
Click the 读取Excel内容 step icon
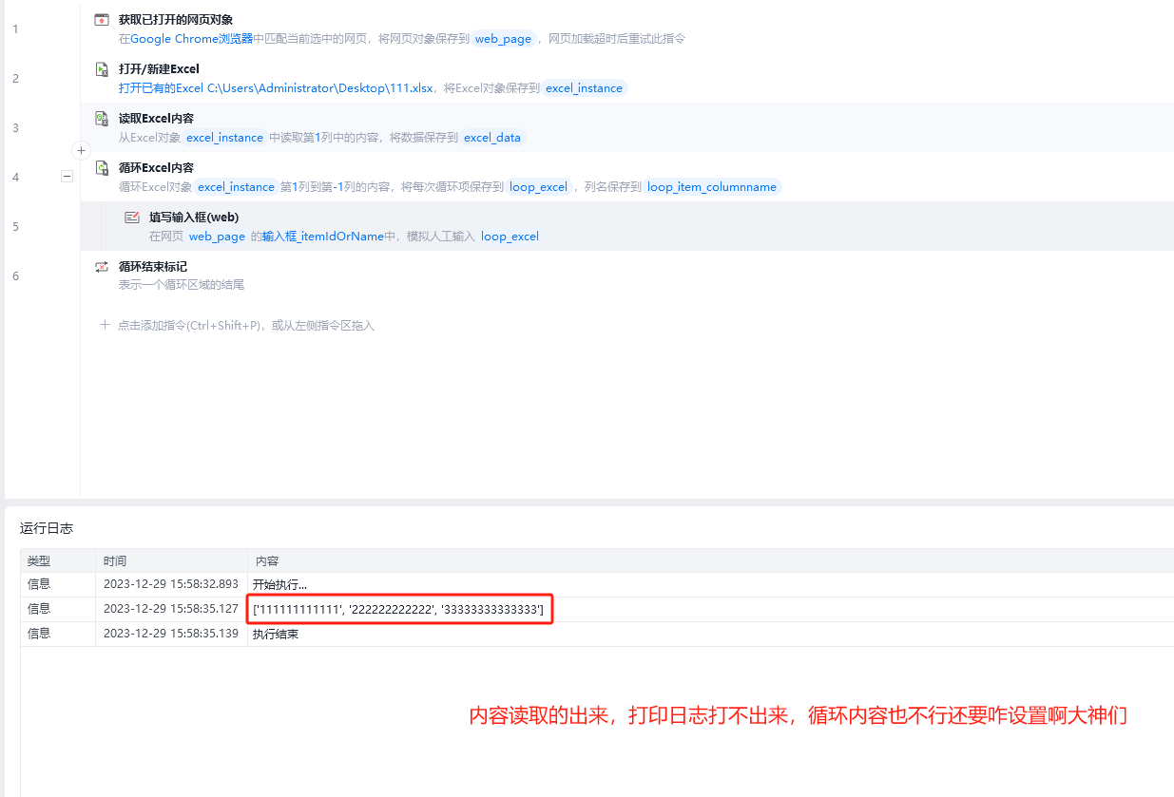(102, 119)
